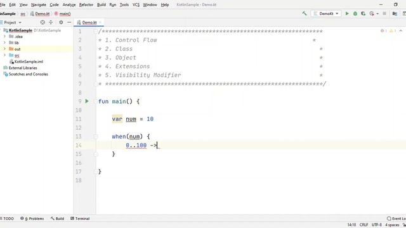Open the Help menu

pyautogui.click(x=165, y=4)
